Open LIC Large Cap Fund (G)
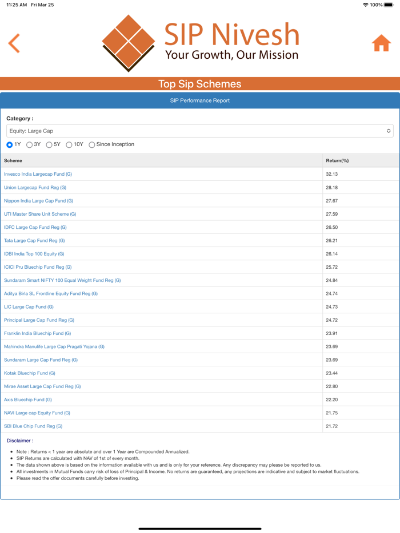The height and width of the screenshot is (533, 400). pos(29,306)
